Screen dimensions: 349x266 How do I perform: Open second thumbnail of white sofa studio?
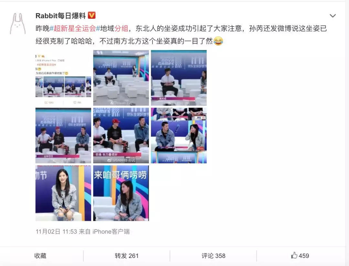[x=121, y=78]
